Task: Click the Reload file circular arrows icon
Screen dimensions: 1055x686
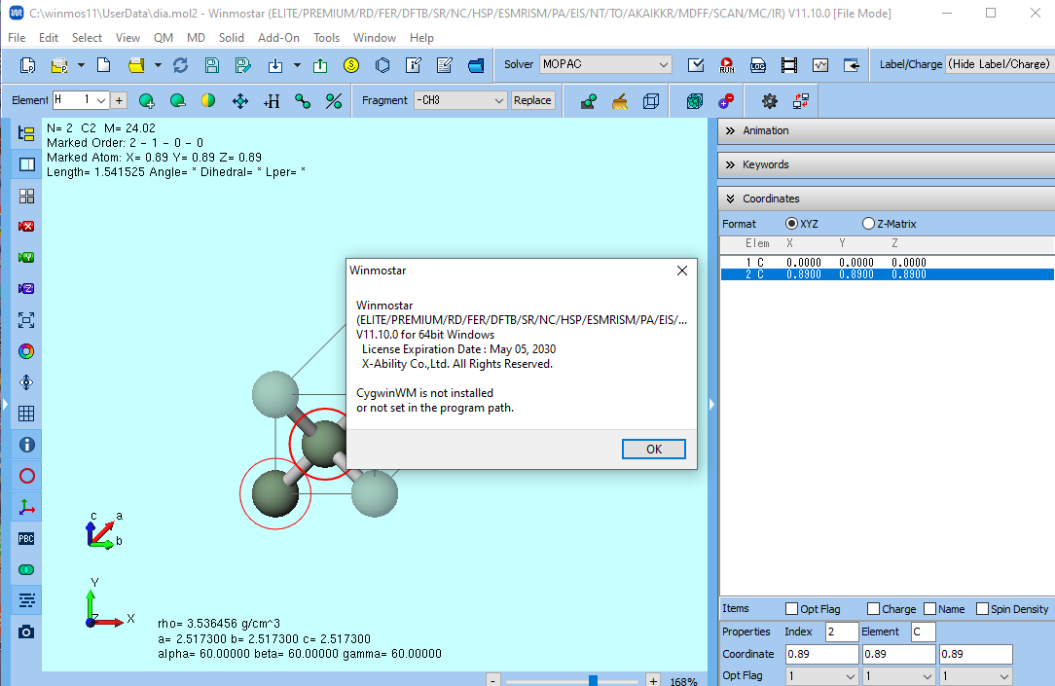Action: (x=180, y=65)
